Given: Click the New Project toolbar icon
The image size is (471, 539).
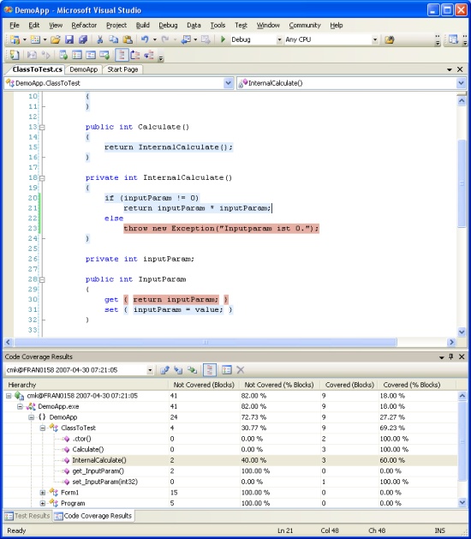Looking at the screenshot, I should pos(15,40).
